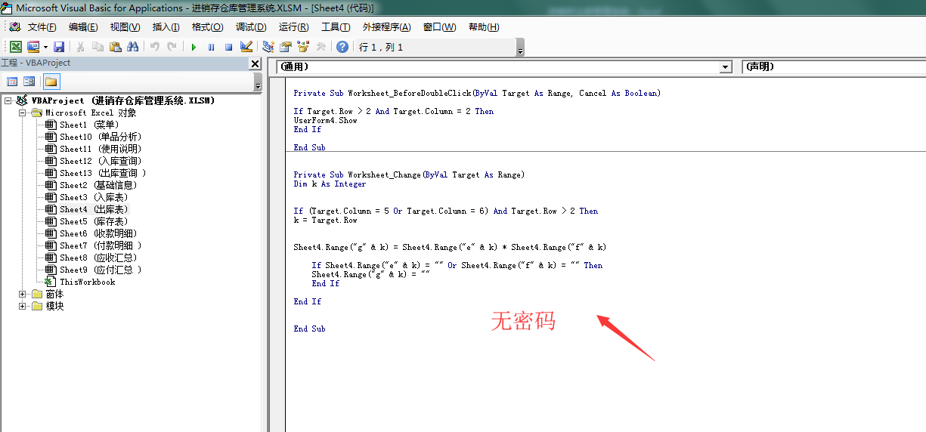Screen dimensions: 926x432
Task: Select Sheet7 (付款明细) in the tree
Action: click(x=101, y=245)
